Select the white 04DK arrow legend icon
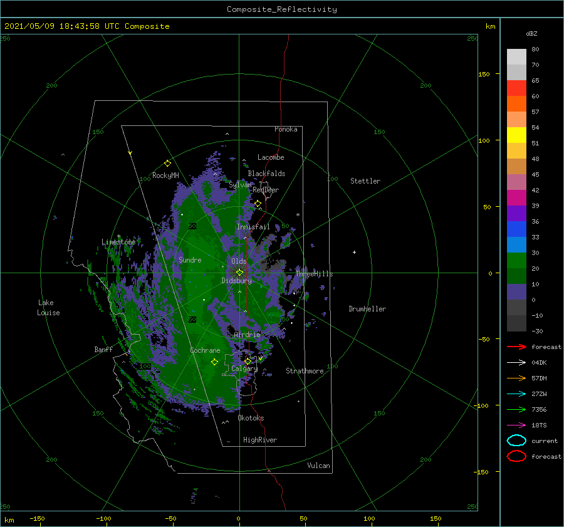Viewport: 564px width, 527px height. [x=516, y=363]
